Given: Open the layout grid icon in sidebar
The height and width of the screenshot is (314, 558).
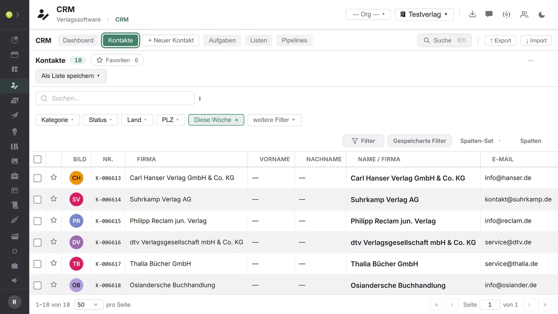Looking at the screenshot, I should (x=14, y=69).
